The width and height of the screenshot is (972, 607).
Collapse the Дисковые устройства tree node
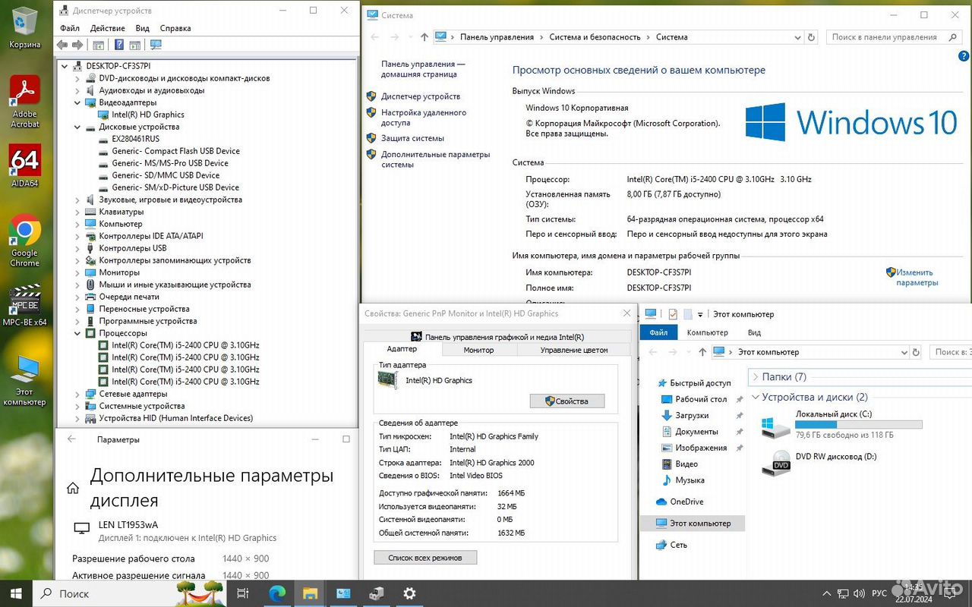77,127
